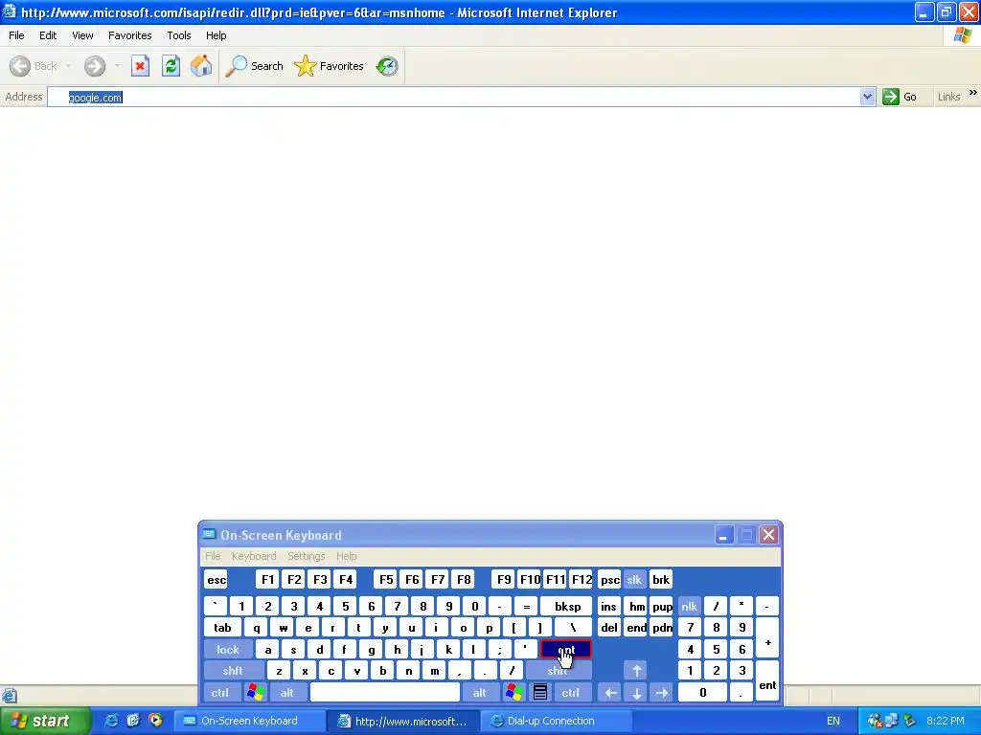This screenshot has height=735, width=981.
Task: Click the numpad ent key
Action: tap(767, 681)
